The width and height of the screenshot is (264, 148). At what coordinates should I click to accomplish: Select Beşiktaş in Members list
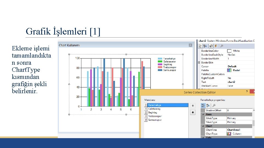coord(168,113)
